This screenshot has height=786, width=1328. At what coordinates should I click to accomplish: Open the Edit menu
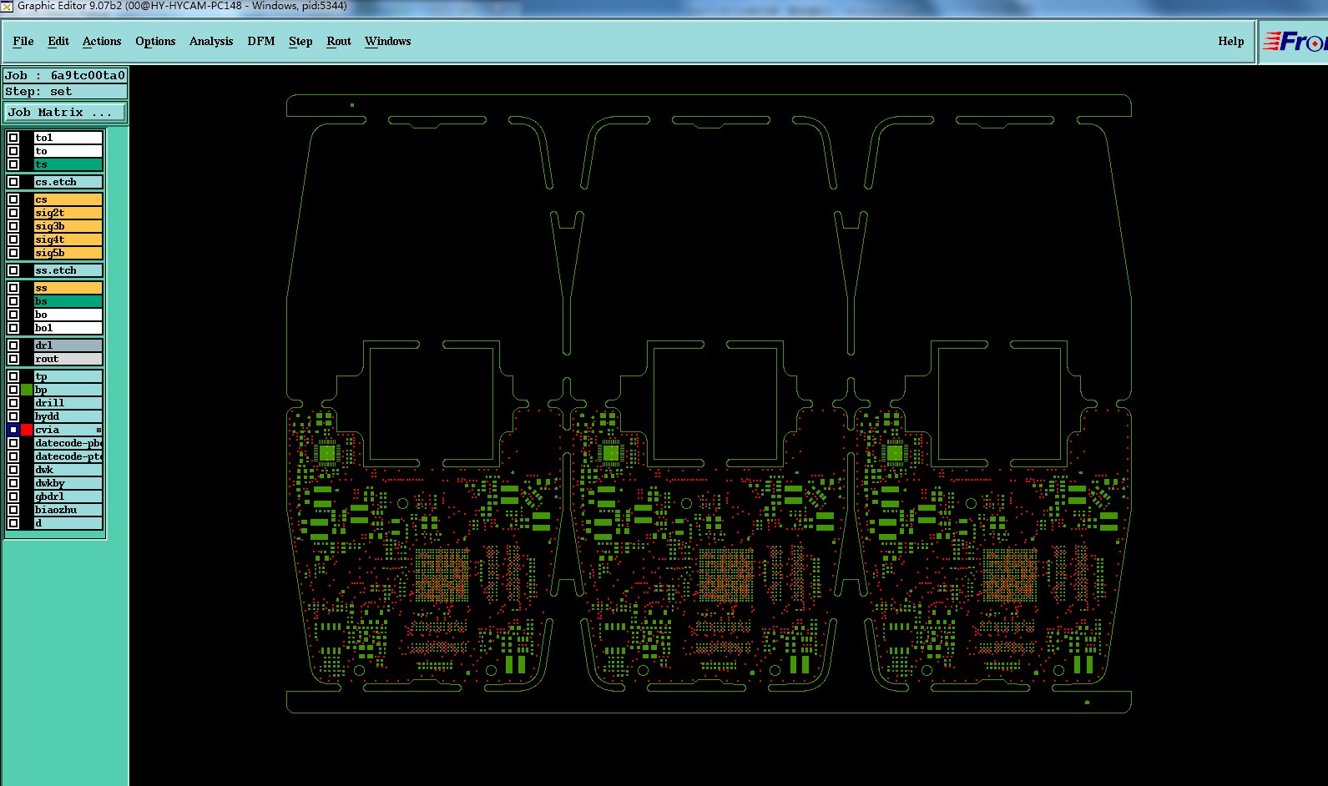click(58, 41)
